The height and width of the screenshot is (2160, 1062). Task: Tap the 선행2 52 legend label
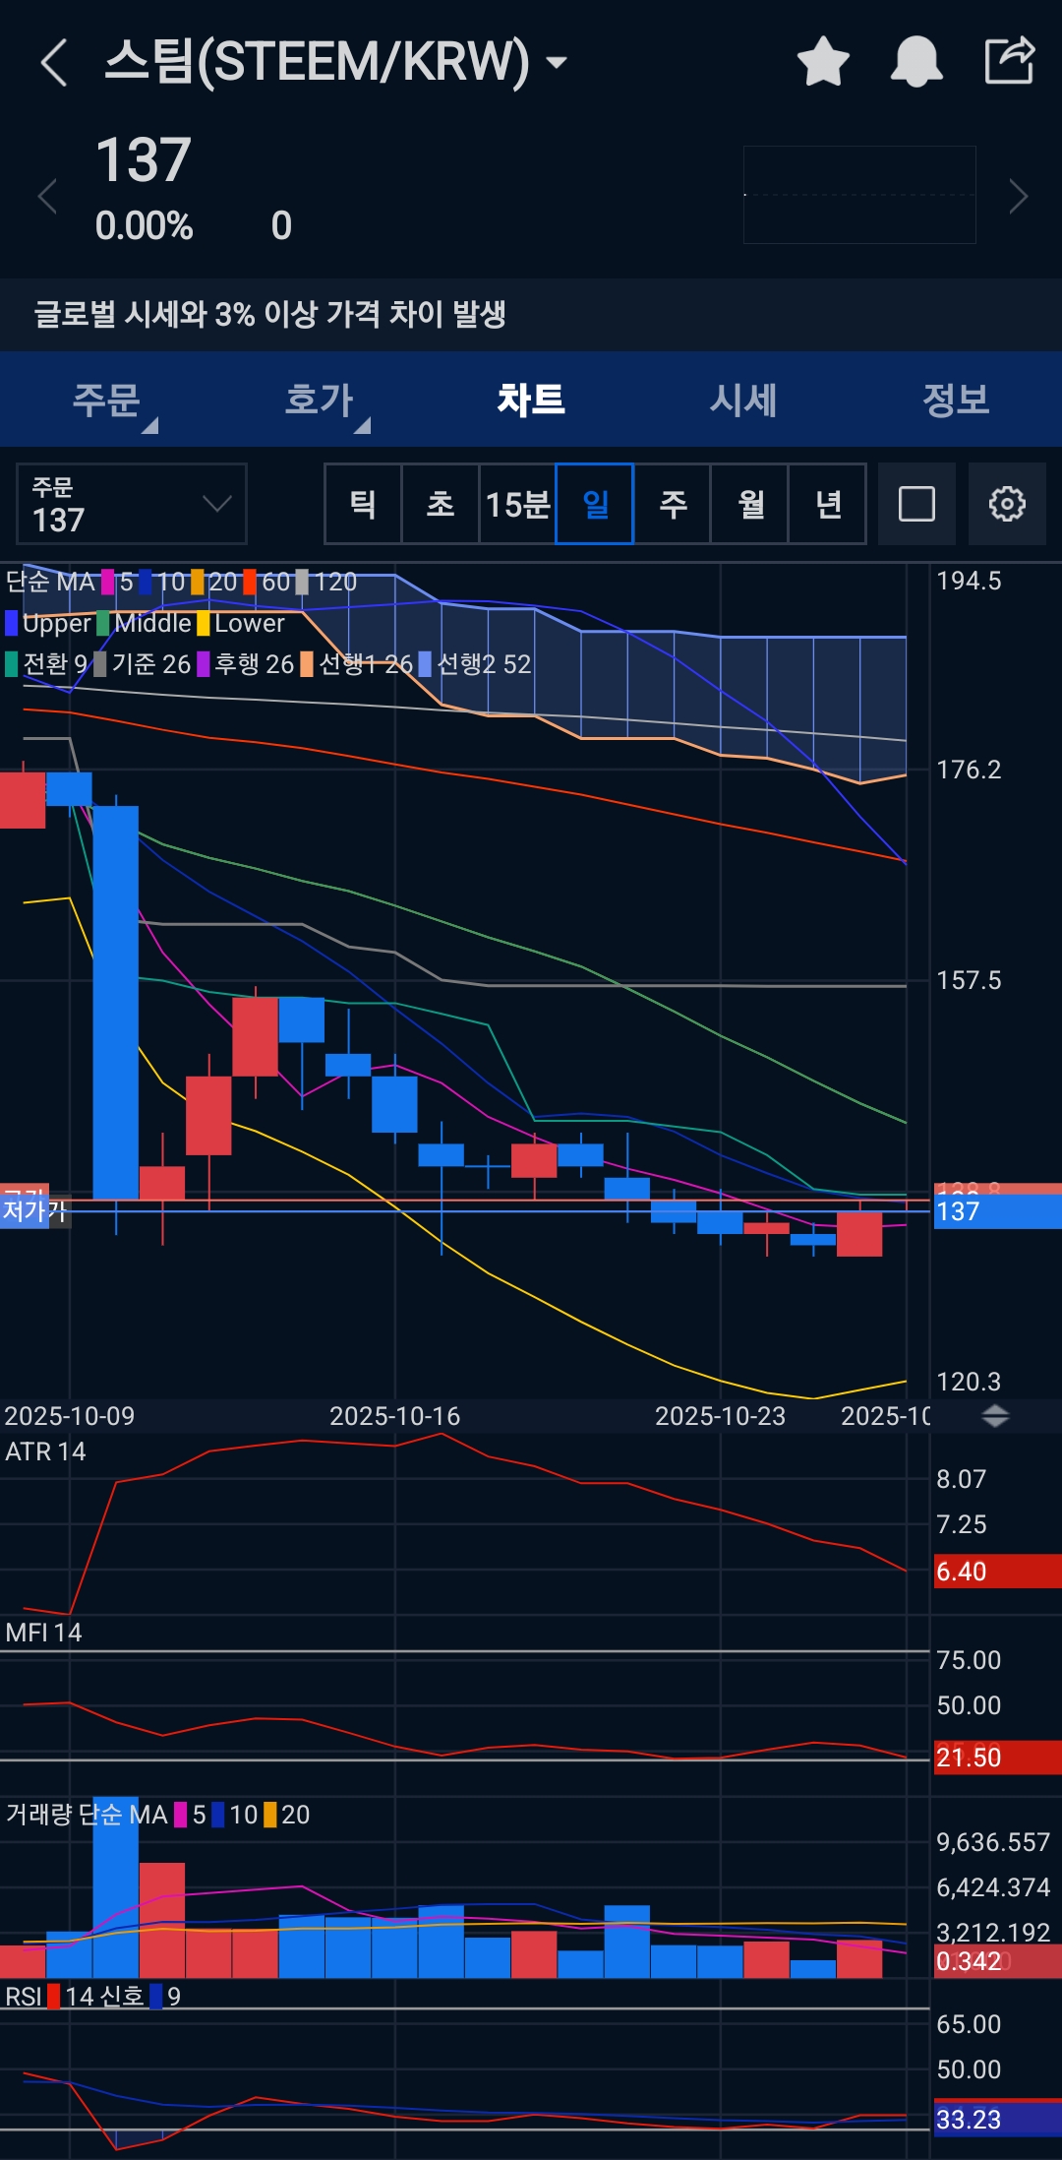coord(475,664)
